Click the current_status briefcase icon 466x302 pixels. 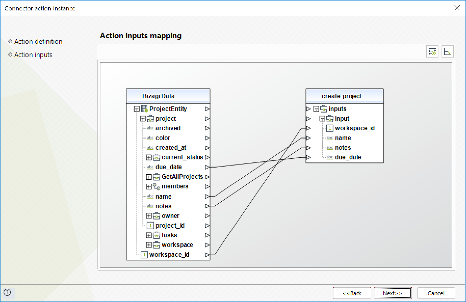157,157
